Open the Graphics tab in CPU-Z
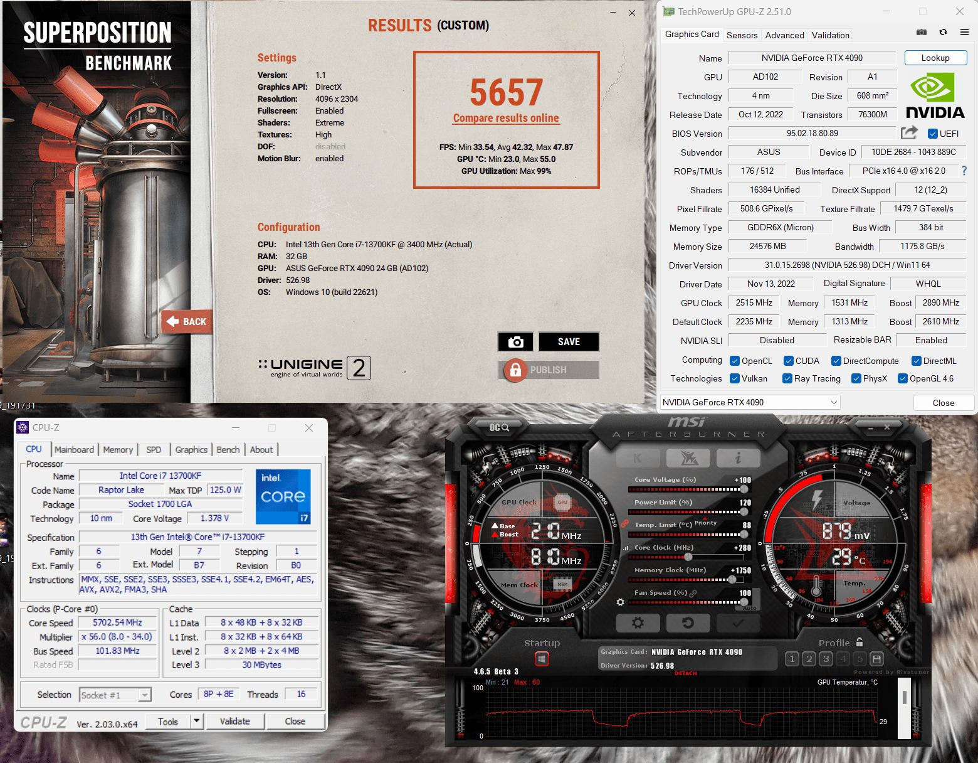 pos(191,449)
